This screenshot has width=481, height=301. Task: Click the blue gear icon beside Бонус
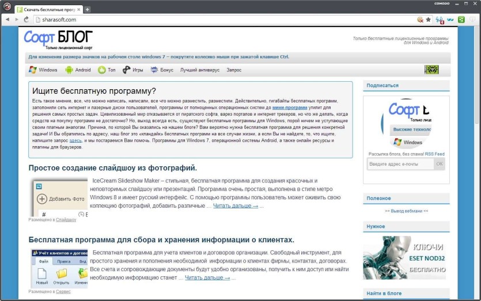click(x=154, y=70)
